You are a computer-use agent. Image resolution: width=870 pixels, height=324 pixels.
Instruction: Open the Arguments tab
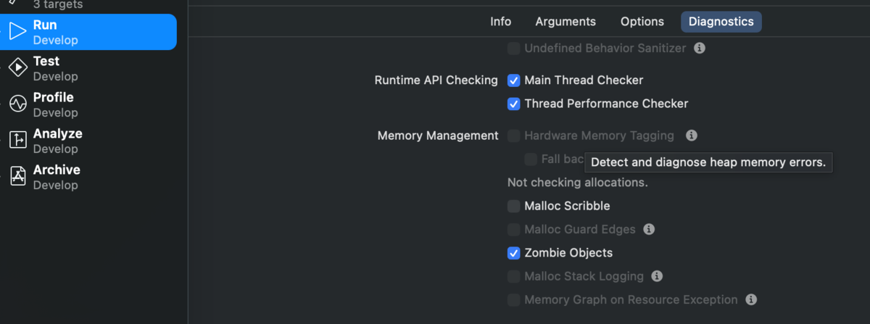click(565, 22)
